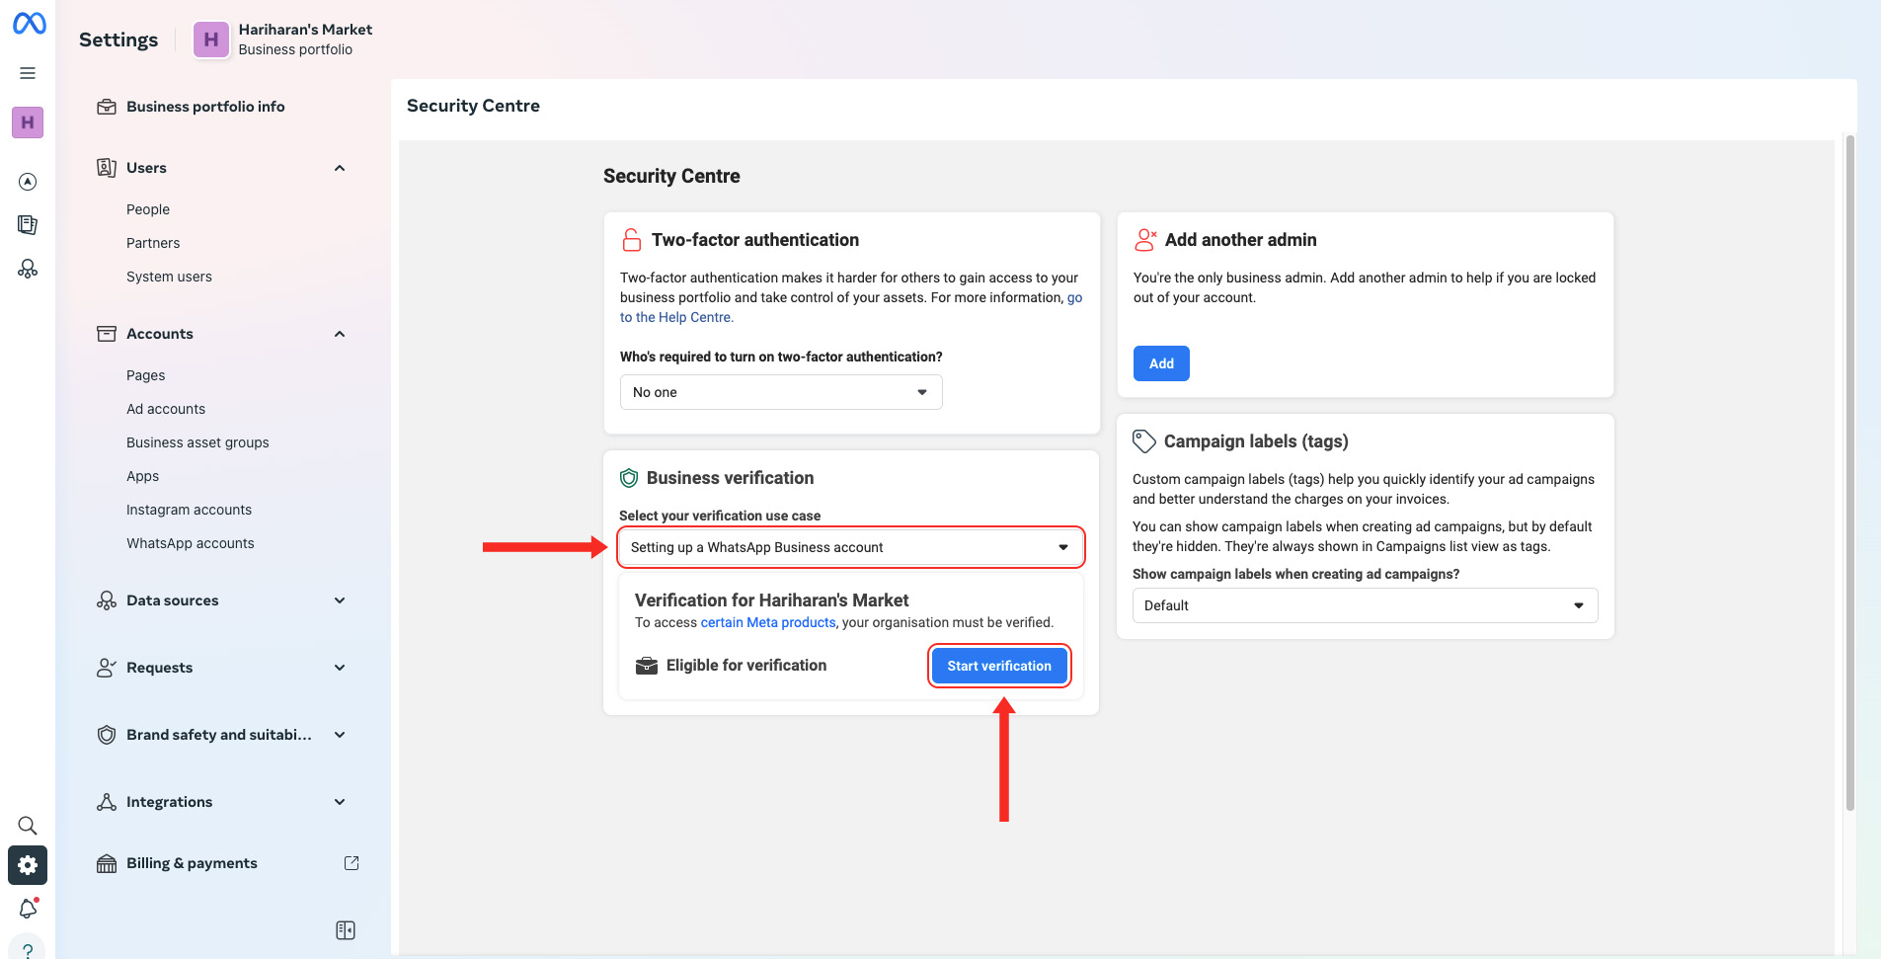Image resolution: width=1881 pixels, height=959 pixels.
Task: Open Apps in the sidebar
Action: [x=142, y=476]
